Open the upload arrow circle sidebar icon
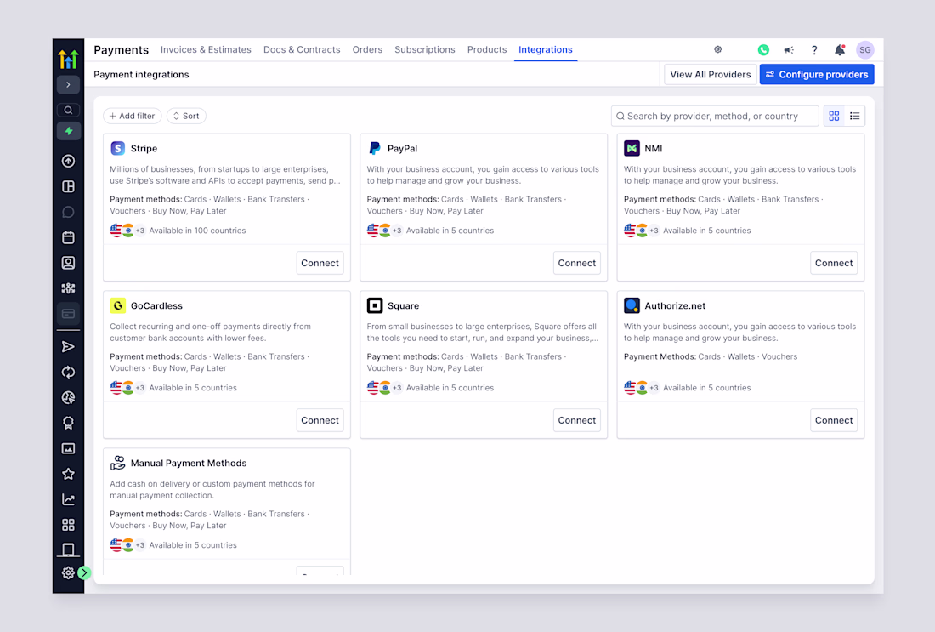Screen dimensions: 935x632 [68, 161]
